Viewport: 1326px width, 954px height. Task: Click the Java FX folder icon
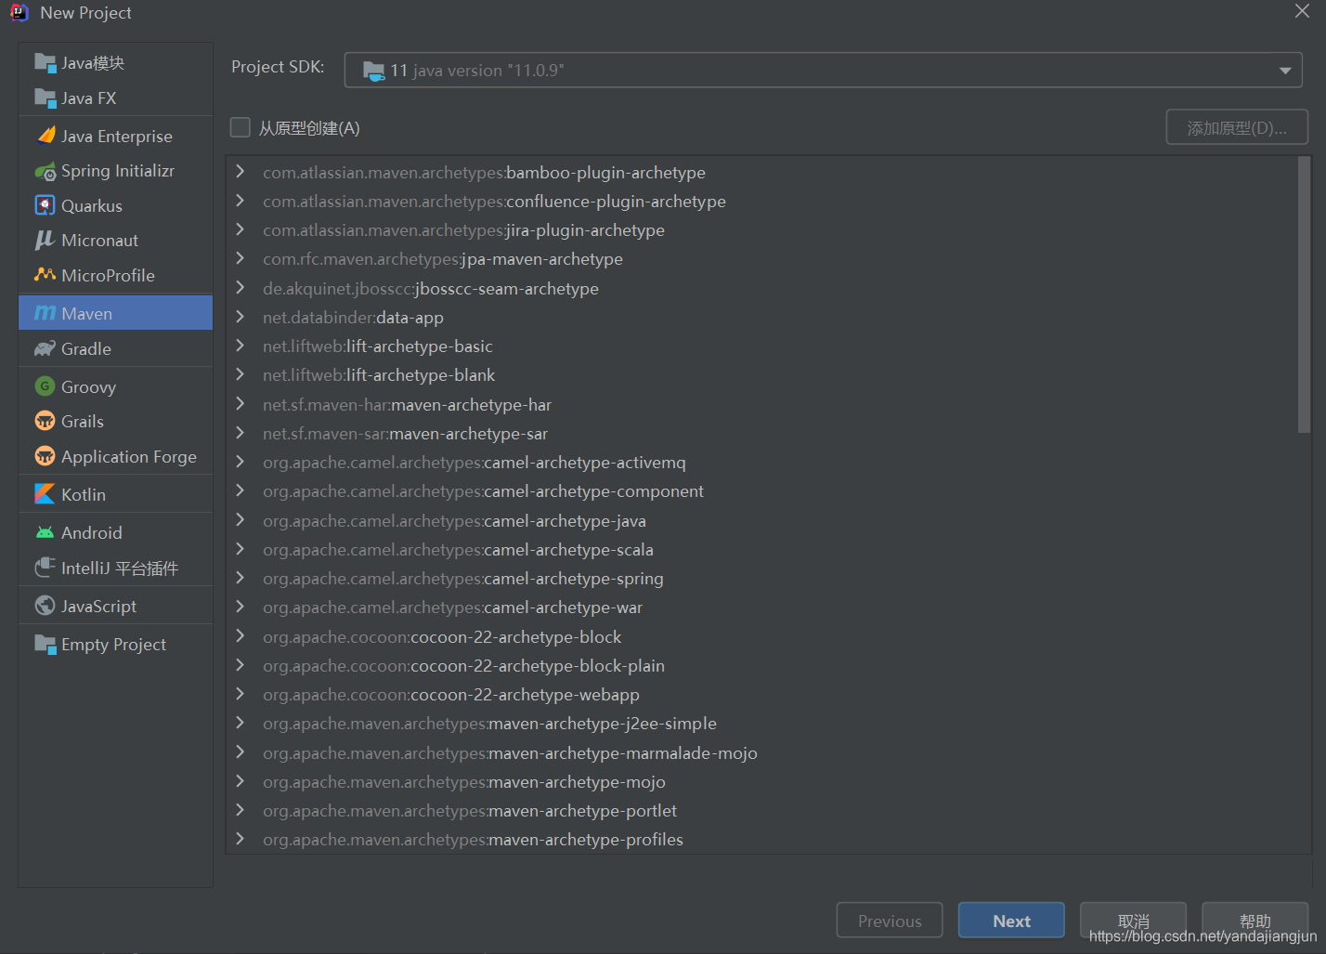pyautogui.click(x=45, y=98)
